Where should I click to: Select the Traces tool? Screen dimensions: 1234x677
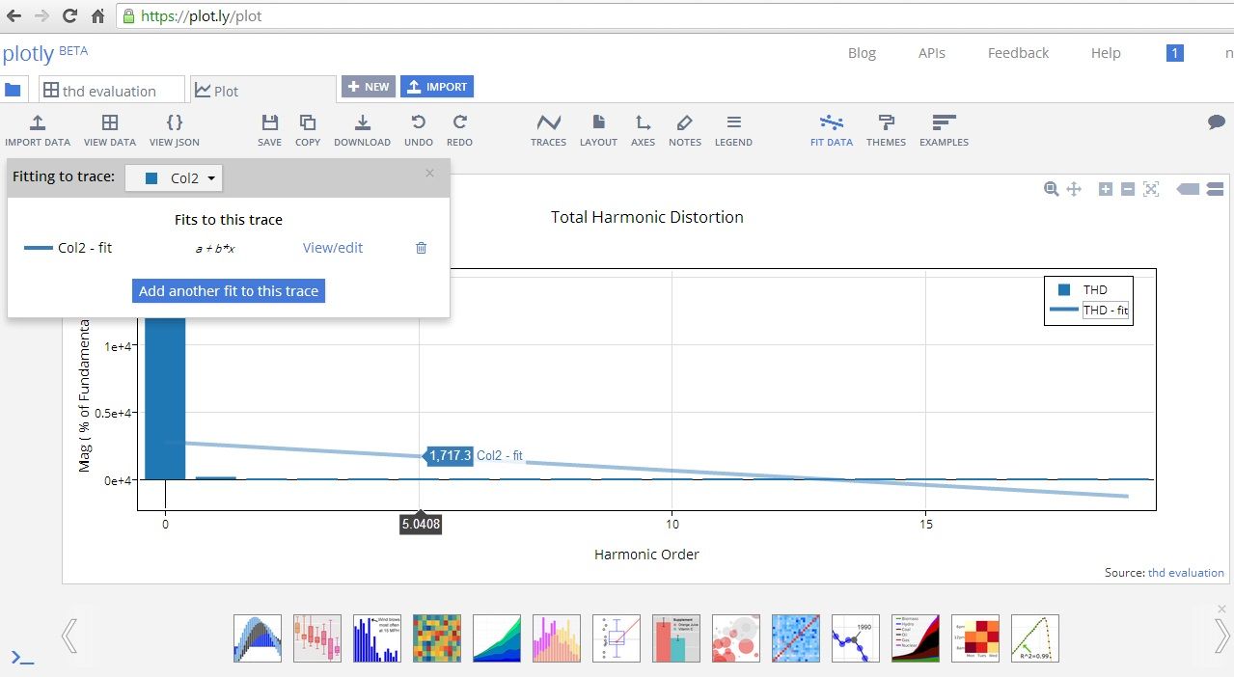pos(548,128)
